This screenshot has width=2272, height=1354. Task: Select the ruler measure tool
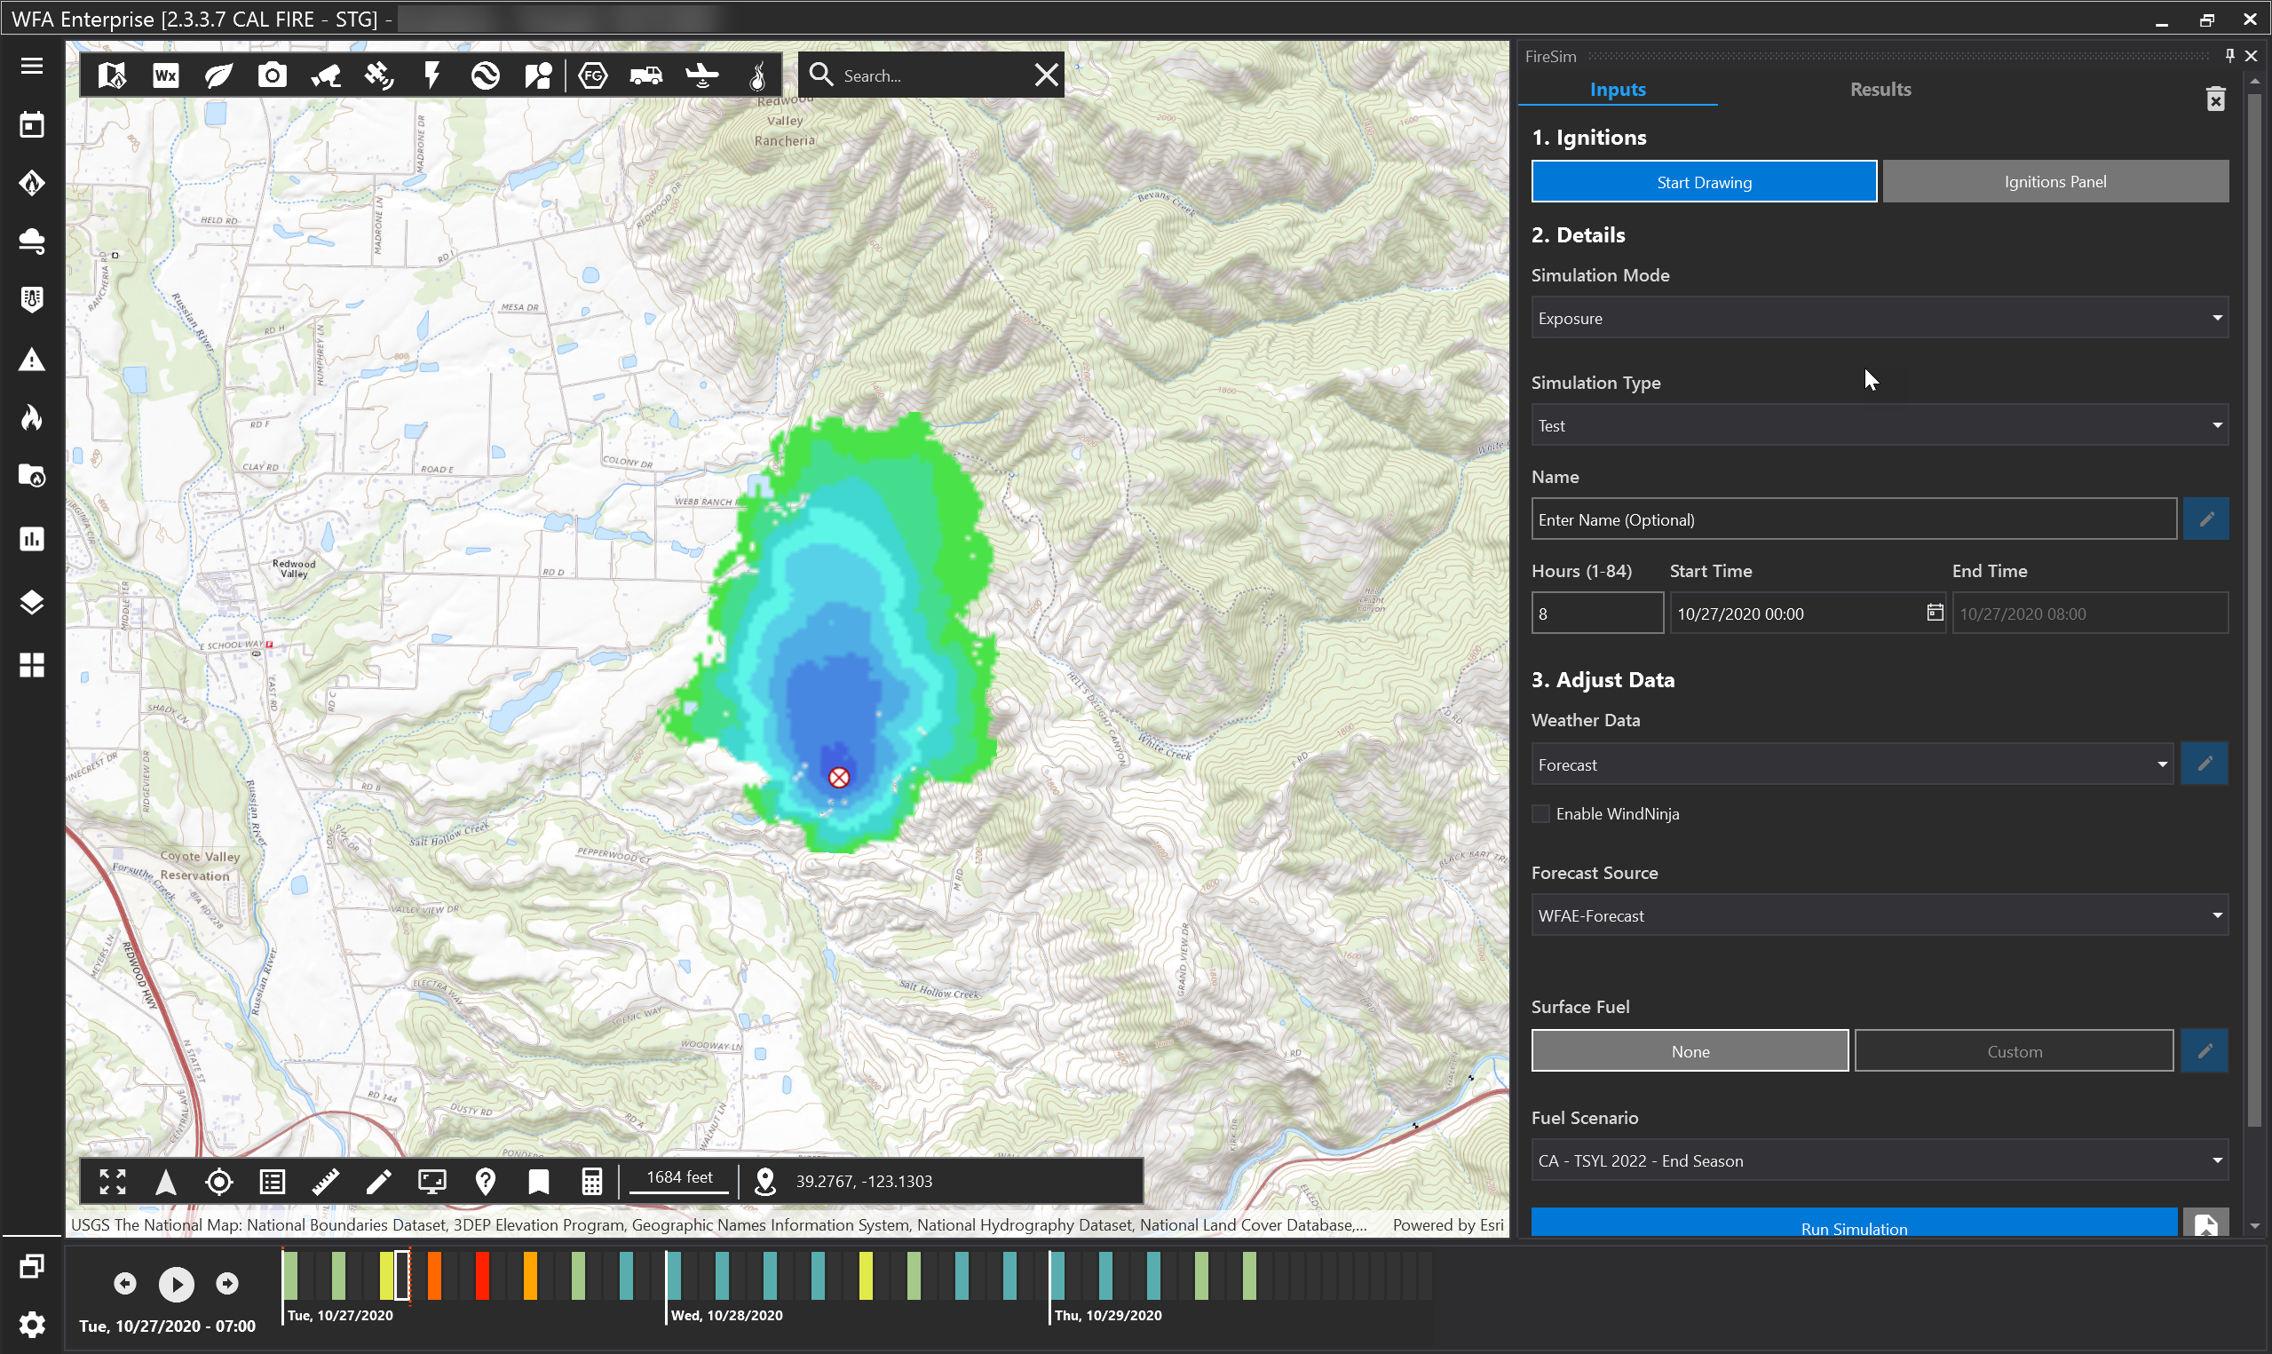click(325, 1182)
